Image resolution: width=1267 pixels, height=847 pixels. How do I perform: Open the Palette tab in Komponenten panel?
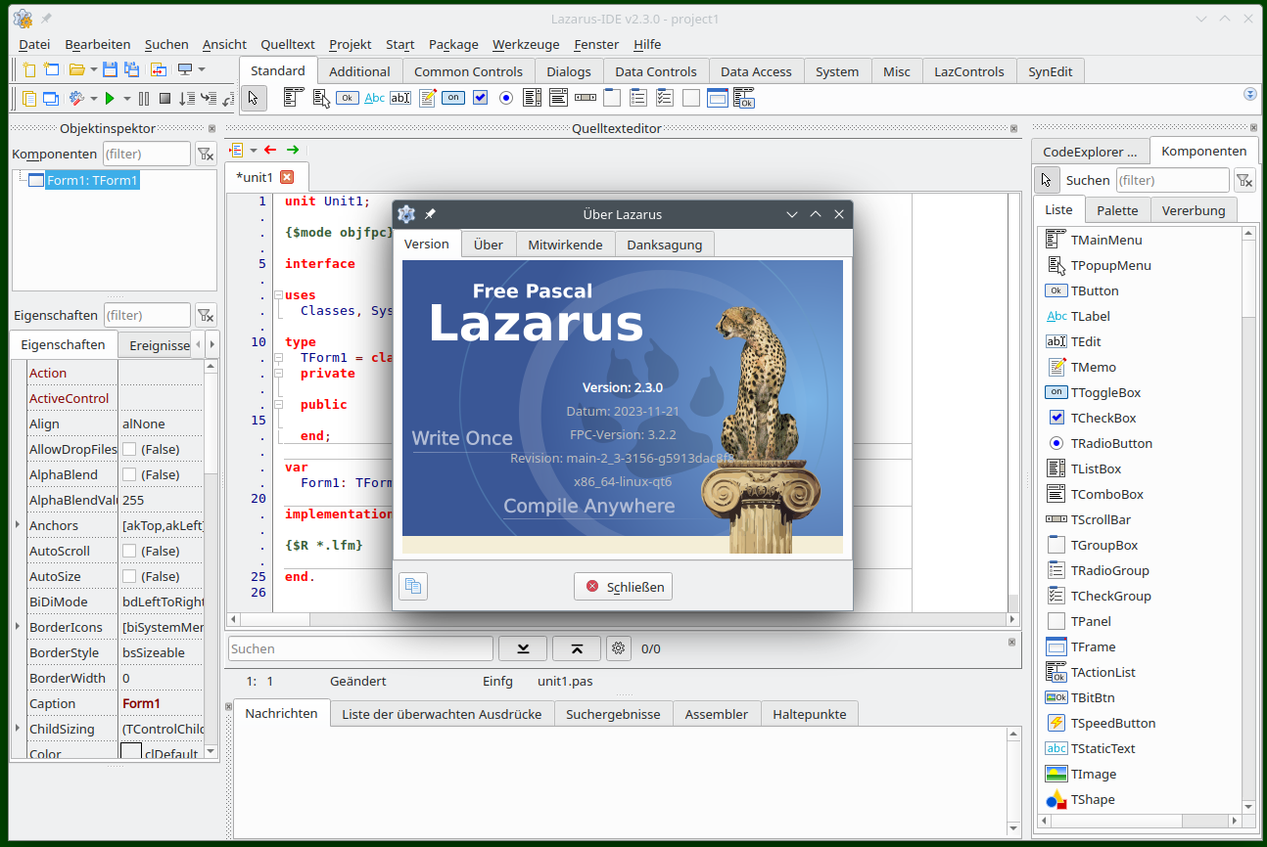tap(1117, 210)
